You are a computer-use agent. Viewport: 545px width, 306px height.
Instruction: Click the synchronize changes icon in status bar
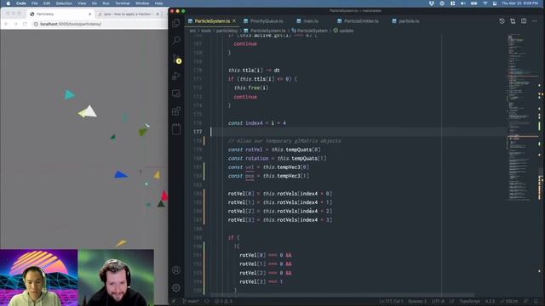[x=206, y=301]
